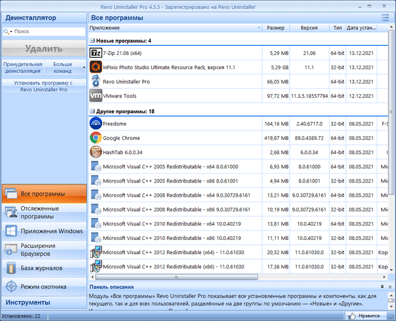Click the description panel scroll-down arrow
Viewport: 396px width, 321px height.
pyautogui.click(x=391, y=306)
